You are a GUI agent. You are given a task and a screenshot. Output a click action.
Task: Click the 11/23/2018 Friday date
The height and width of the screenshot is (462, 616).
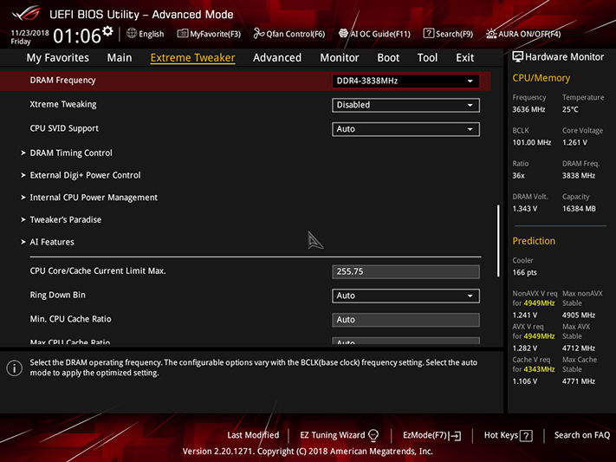point(29,37)
